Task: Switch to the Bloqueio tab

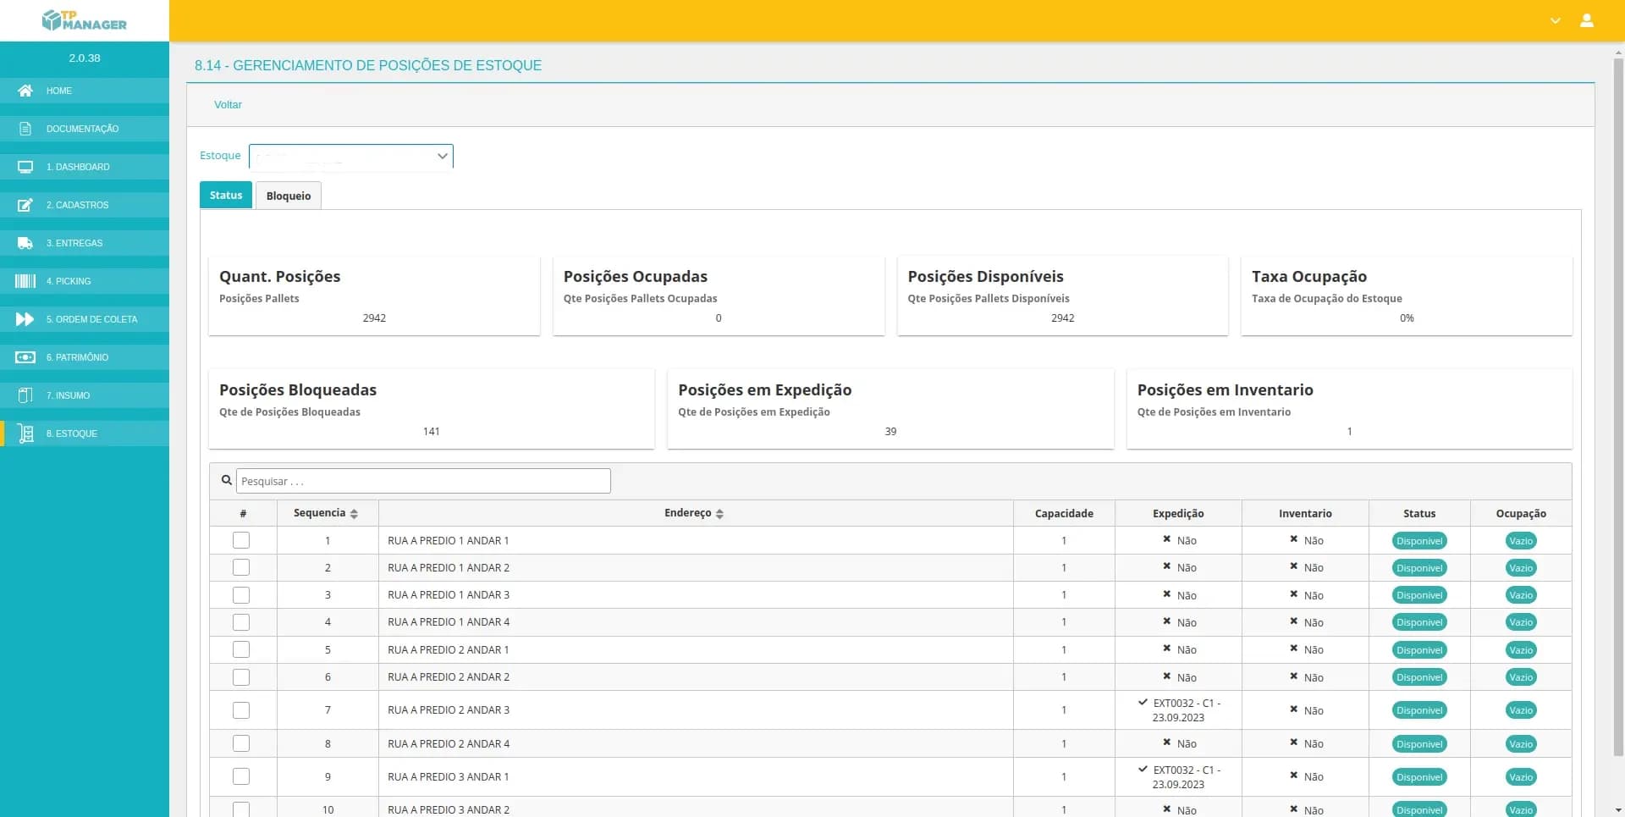Action: (x=289, y=196)
